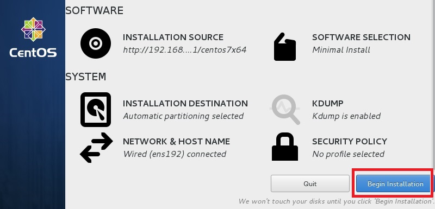Click the Security Policy padlock icon
This screenshot has width=435, height=209.
285,147
